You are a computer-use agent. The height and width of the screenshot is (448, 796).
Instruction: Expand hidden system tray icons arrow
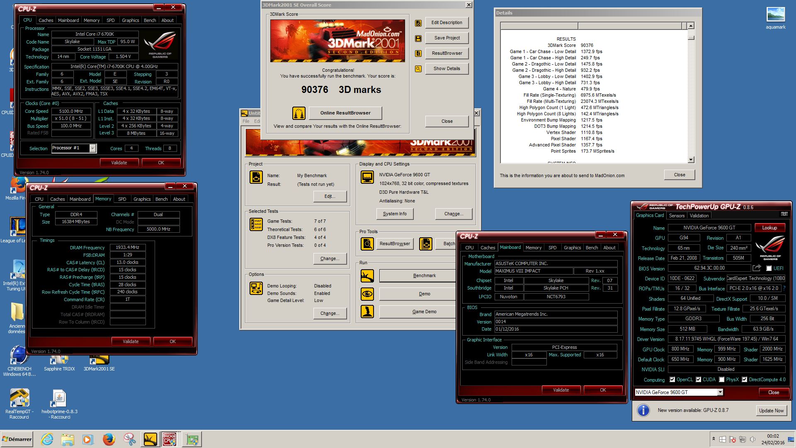coord(713,438)
